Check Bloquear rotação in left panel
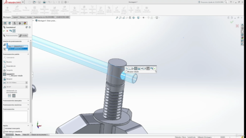 point(10,76)
